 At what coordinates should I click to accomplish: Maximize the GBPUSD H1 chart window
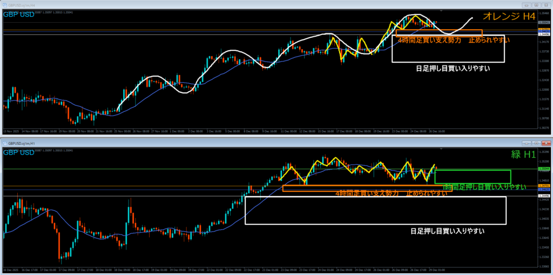[x=536, y=143]
